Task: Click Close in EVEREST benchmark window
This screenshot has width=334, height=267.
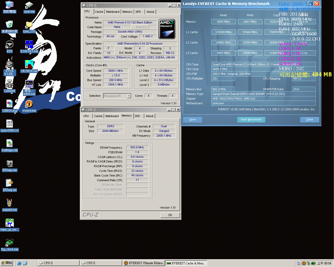Action: point(309,119)
